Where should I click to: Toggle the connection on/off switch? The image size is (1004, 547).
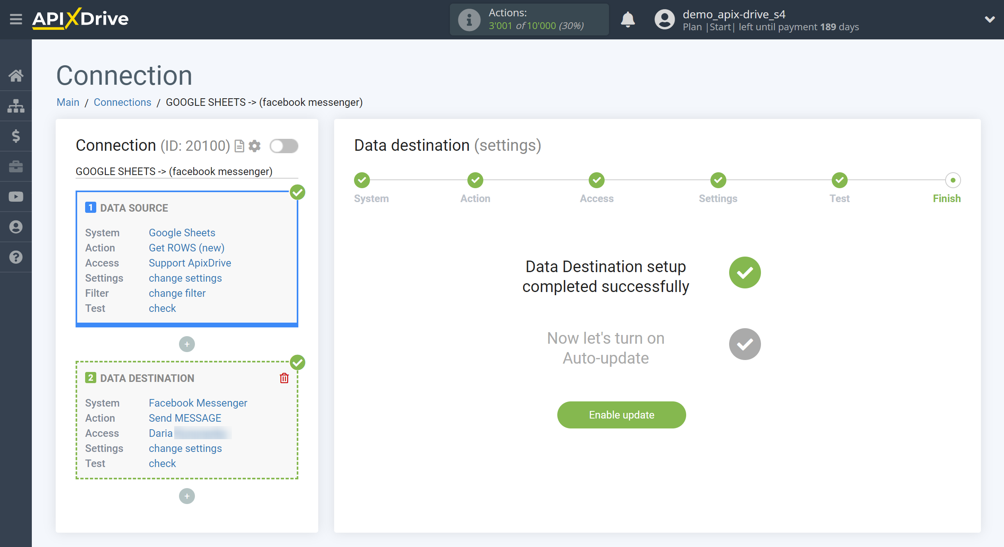point(284,146)
